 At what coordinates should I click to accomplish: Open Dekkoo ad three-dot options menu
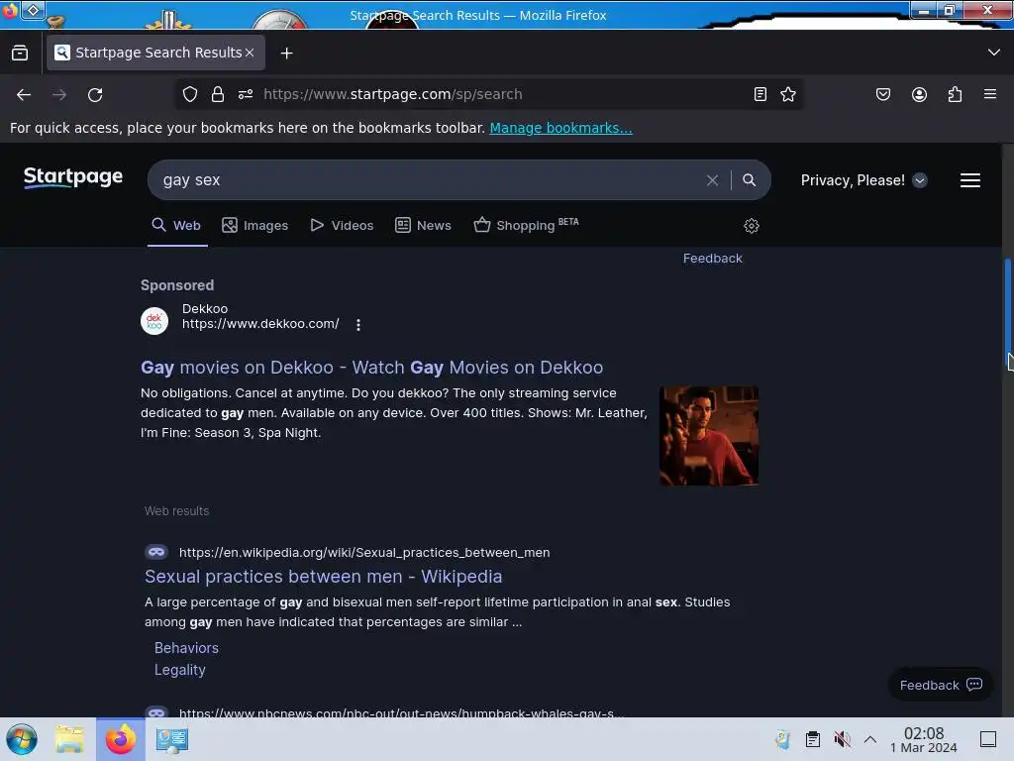coord(358,325)
